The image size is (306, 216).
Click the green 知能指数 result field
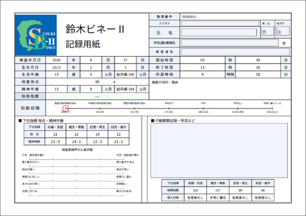point(98,97)
